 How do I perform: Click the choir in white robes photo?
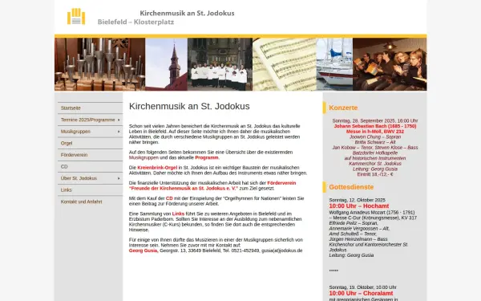coord(220,64)
